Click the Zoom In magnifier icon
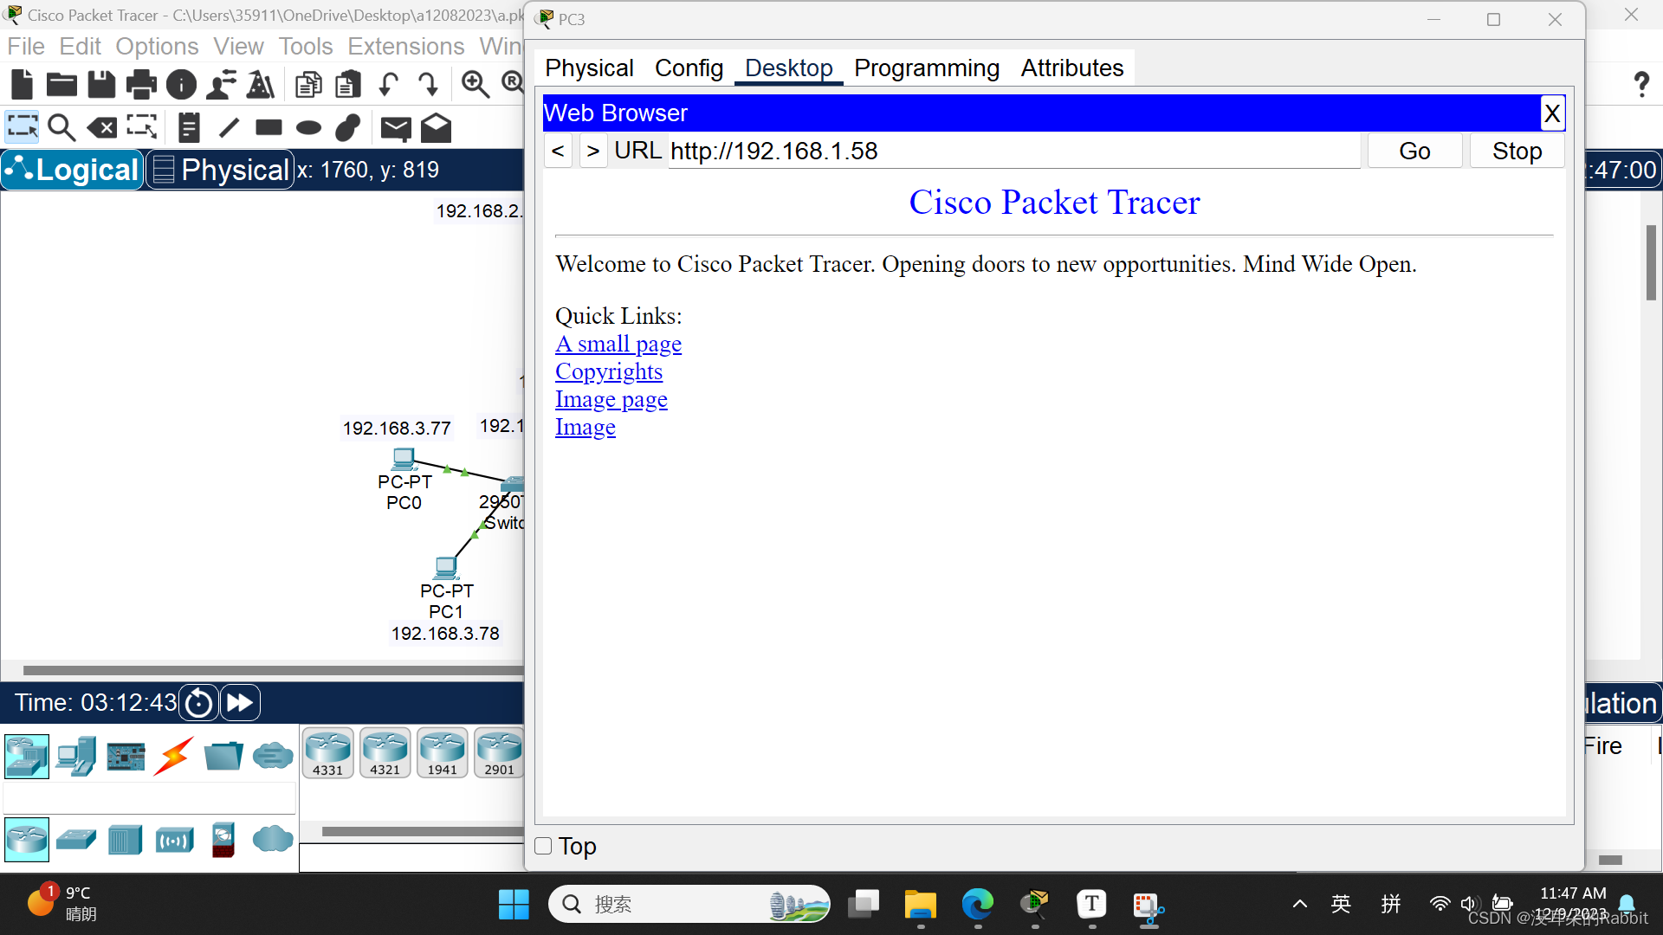Screen dimensions: 1663x935 point(475,84)
